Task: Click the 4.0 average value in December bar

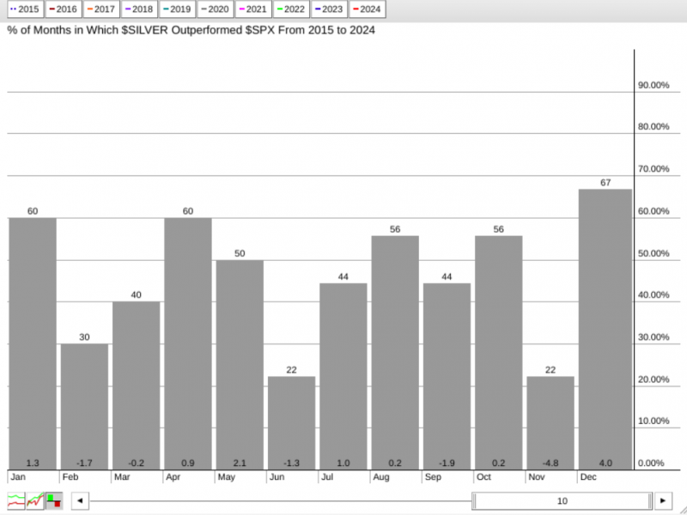Action: 605,463
